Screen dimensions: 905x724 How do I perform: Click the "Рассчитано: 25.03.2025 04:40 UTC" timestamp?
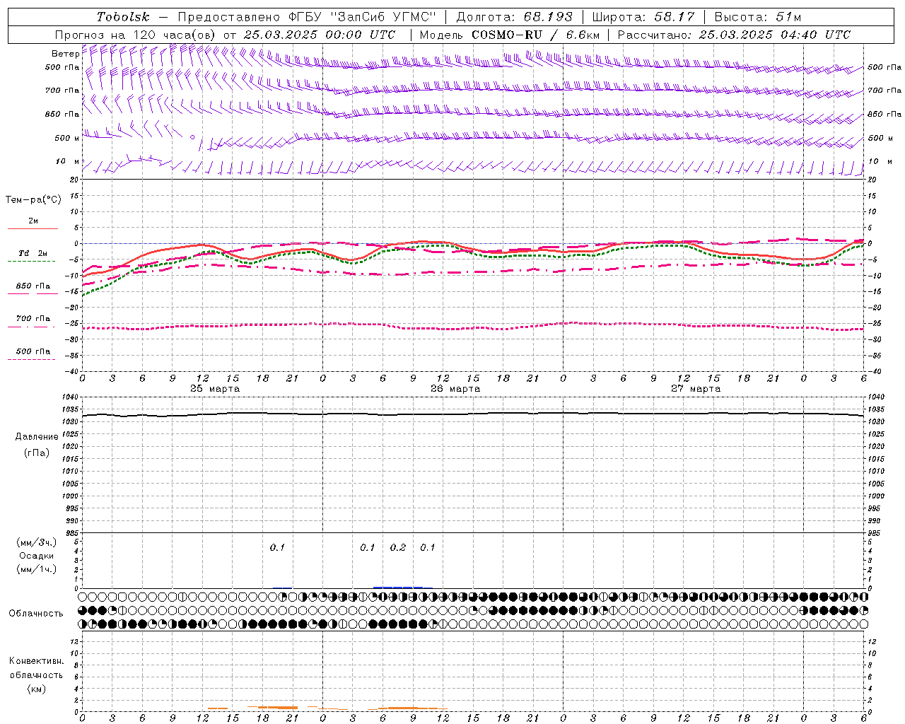734,35
